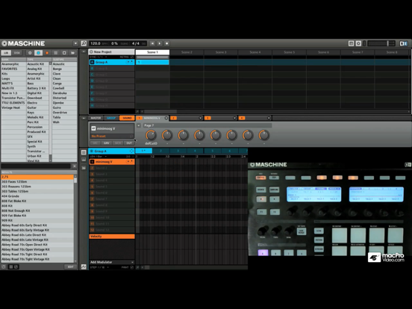Open the browser search magnifier icon
This screenshot has width=412, height=309.
pyautogui.click(x=84, y=43)
